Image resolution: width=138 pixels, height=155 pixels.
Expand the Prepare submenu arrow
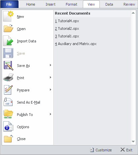[51, 90]
